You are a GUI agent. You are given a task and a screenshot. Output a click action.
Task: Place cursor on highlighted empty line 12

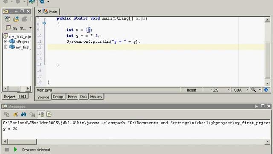[156, 47]
